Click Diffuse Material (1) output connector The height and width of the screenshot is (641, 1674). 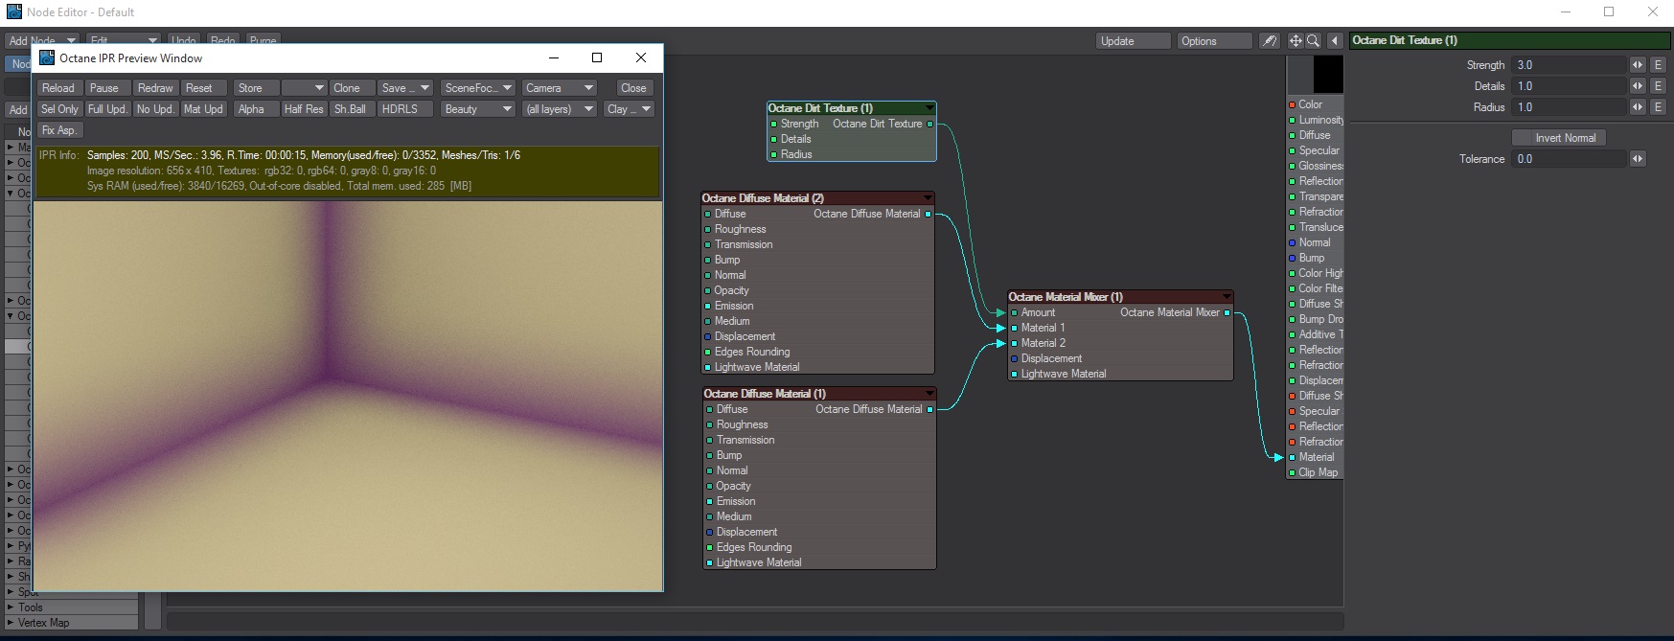point(929,409)
